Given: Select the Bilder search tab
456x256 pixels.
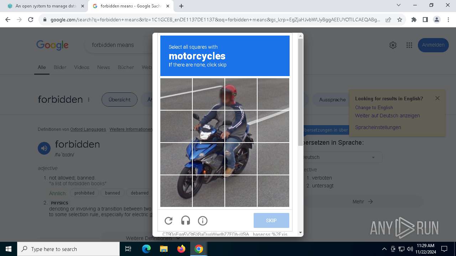Looking at the screenshot, I should click(x=60, y=67).
